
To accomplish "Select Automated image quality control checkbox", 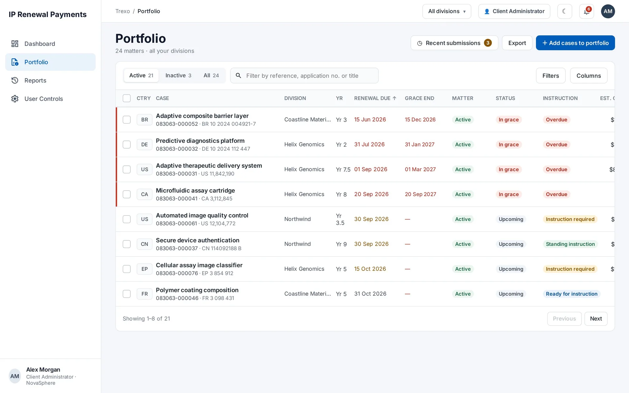I will coord(127,219).
